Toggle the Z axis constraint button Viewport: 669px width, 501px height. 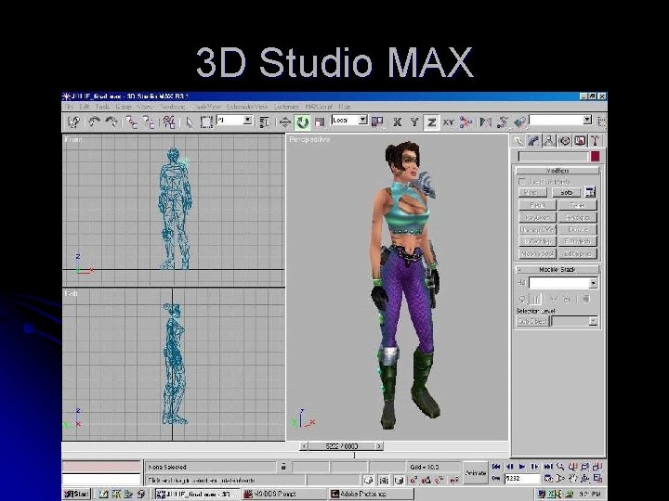pyautogui.click(x=431, y=122)
